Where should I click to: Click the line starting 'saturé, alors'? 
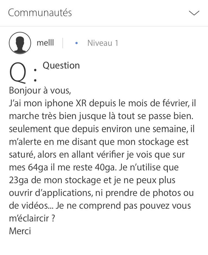click(x=97, y=155)
